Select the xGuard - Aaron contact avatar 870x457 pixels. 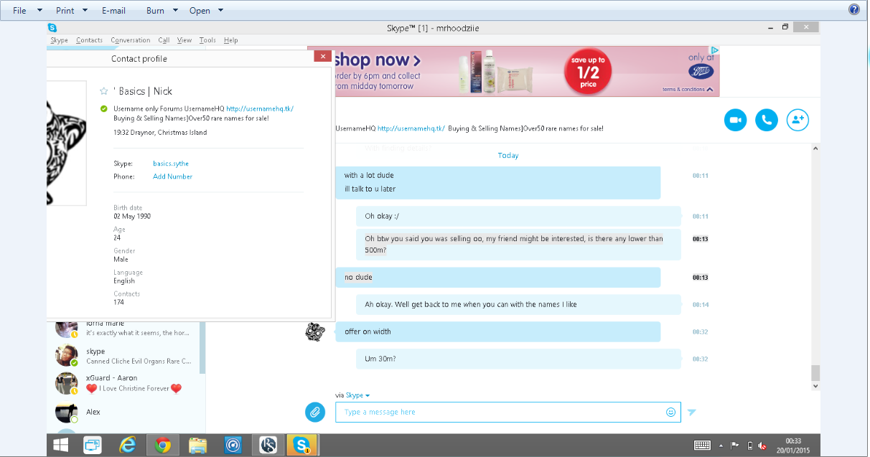coord(67,383)
